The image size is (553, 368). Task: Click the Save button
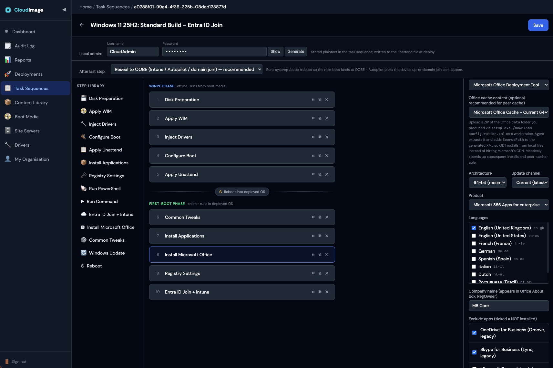tap(538, 25)
